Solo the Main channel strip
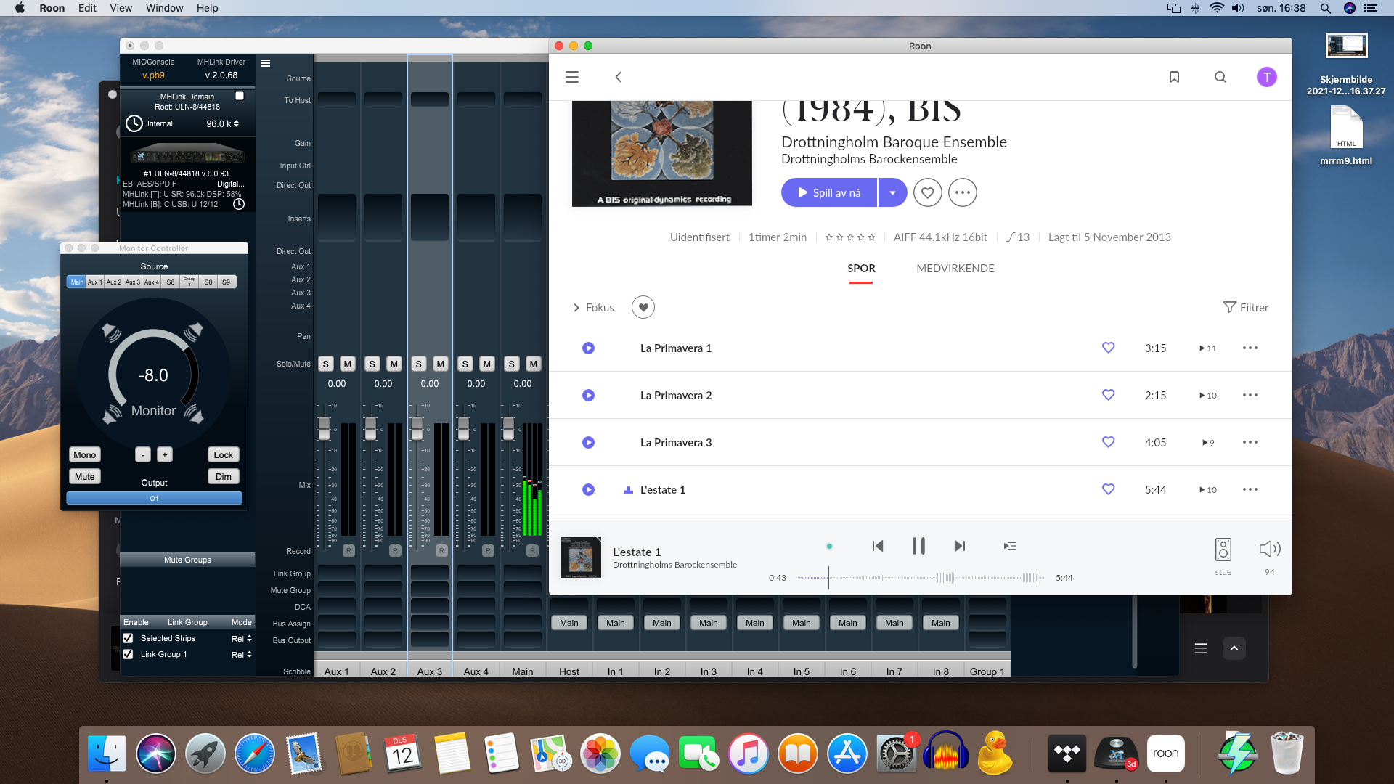 (x=512, y=364)
